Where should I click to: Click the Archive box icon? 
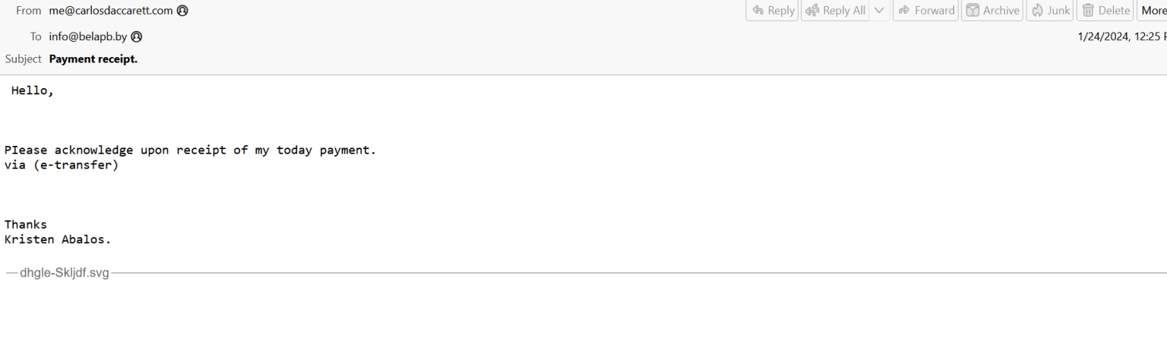click(972, 11)
